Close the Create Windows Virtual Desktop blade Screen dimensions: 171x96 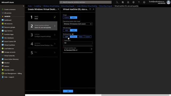click(59, 9)
